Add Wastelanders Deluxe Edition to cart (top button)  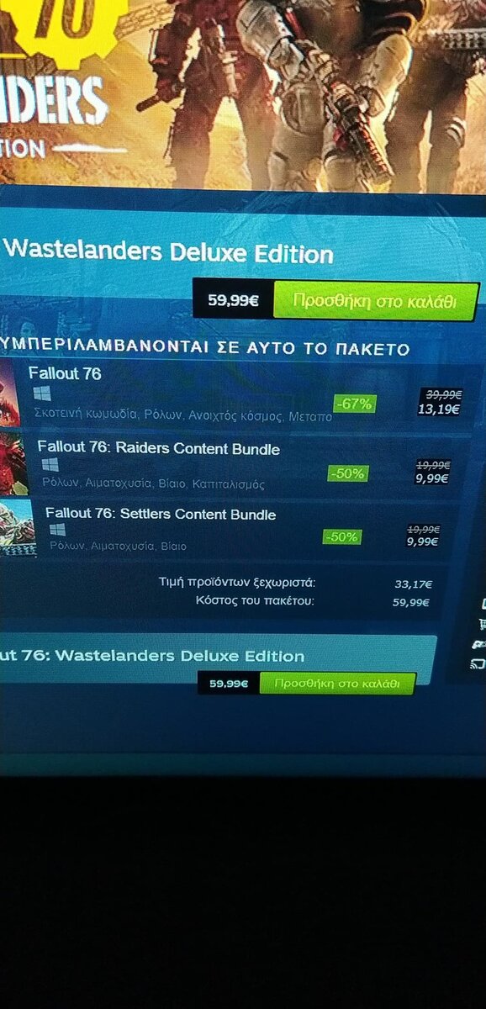[375, 300]
